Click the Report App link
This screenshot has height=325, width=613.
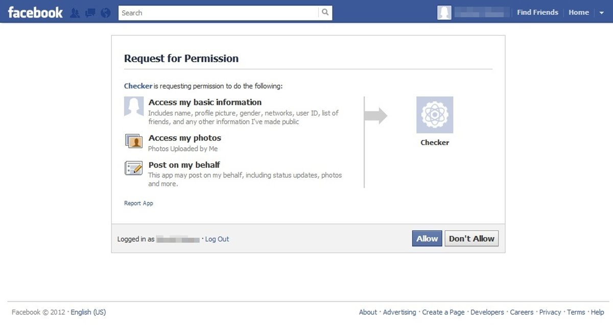[138, 203]
